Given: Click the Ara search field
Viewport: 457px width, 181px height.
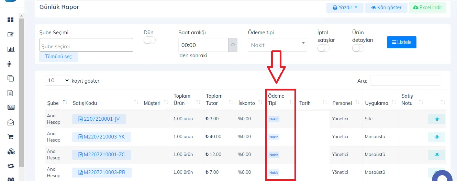Looking at the screenshot, I should pyautogui.click(x=405, y=81).
